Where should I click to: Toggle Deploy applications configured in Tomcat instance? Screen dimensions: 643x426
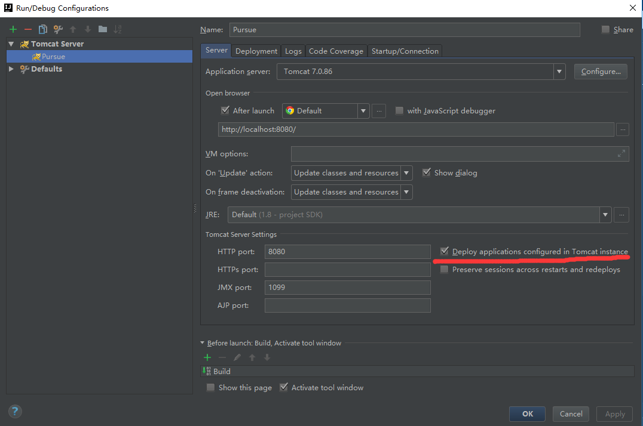(445, 251)
